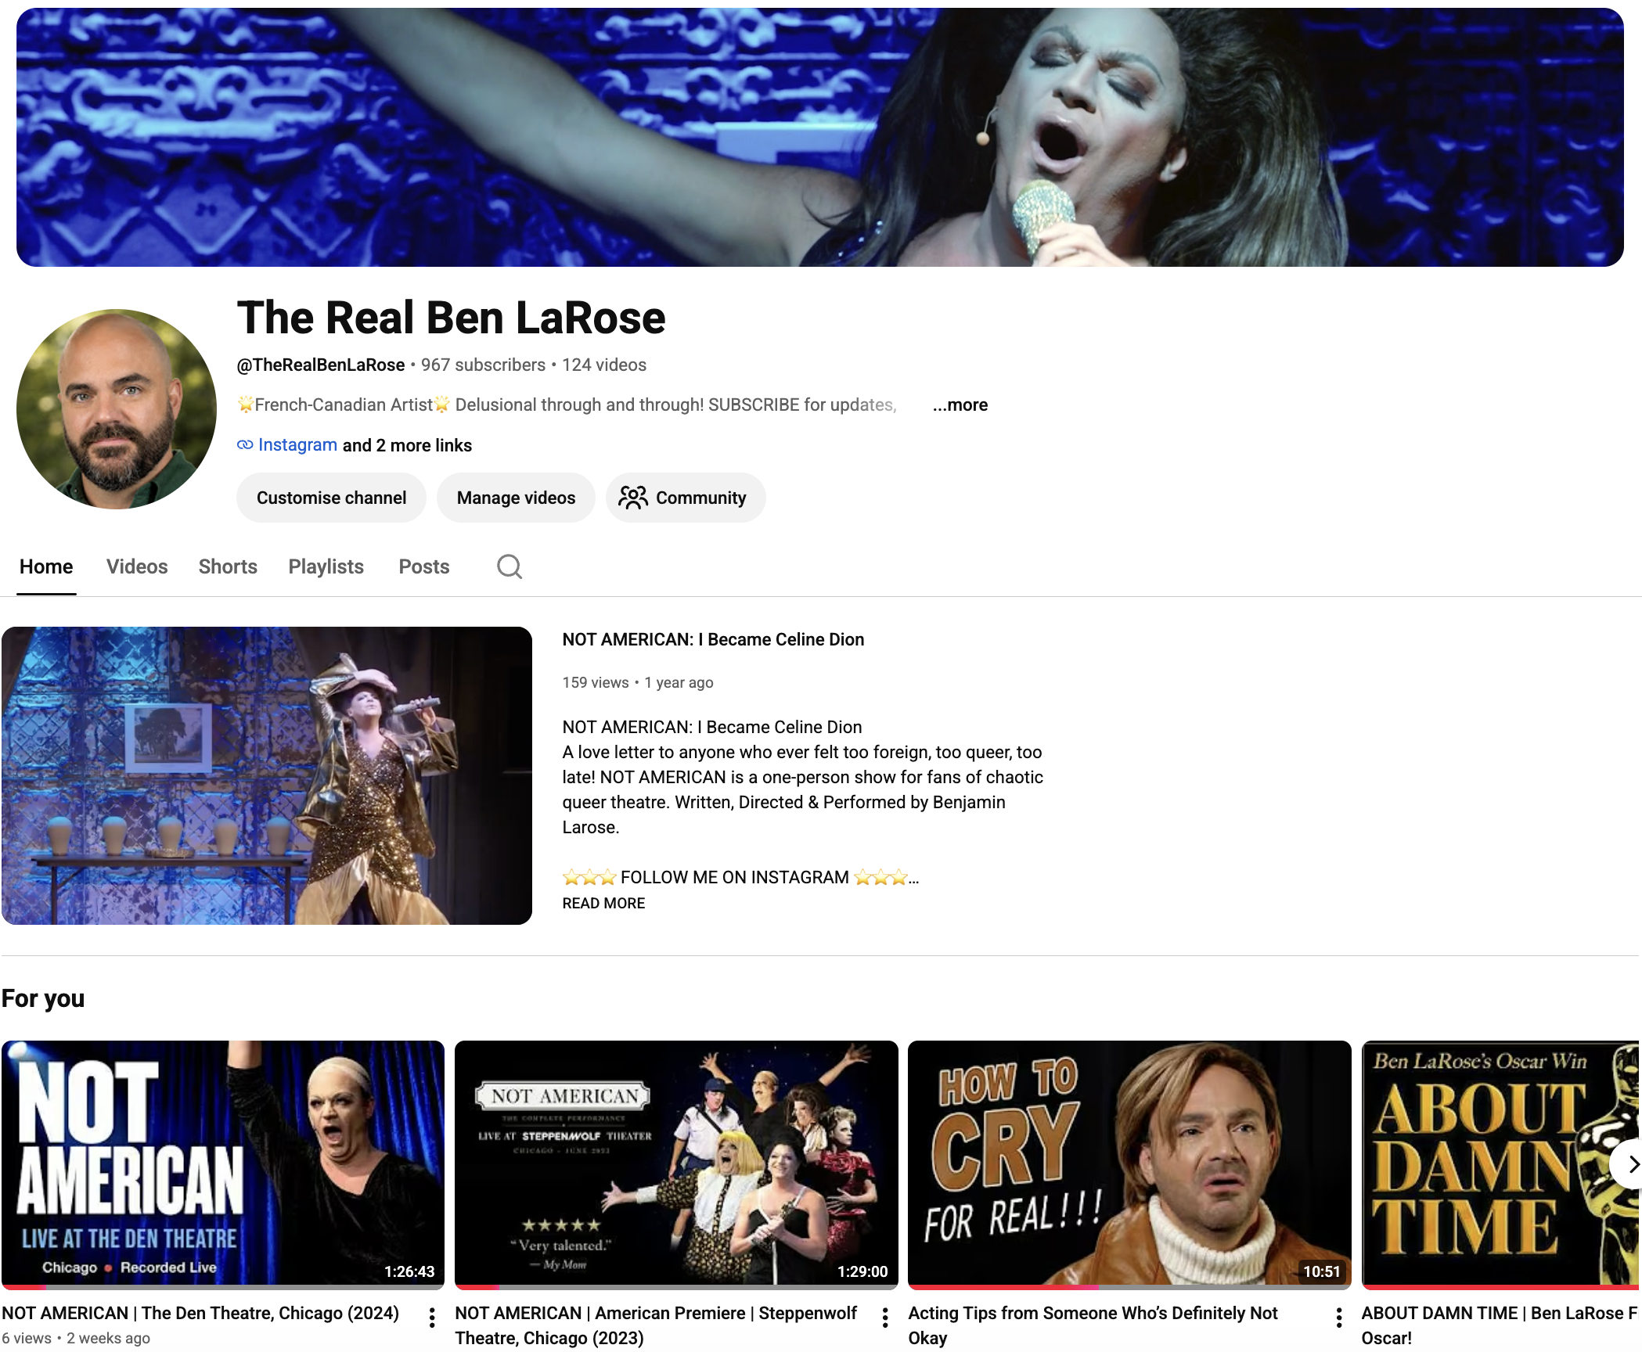Open options menu for Den Theatre video
Image resolution: width=1642 pixels, height=1352 pixels.
[432, 1318]
